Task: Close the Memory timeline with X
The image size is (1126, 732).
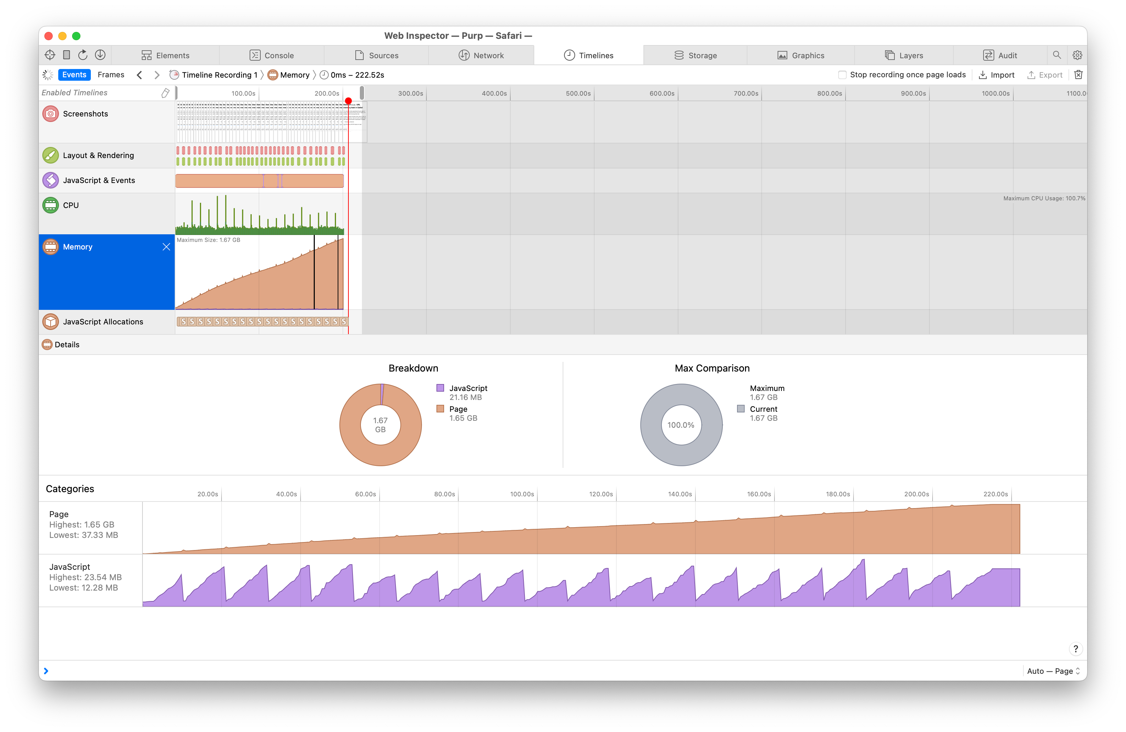Action: coord(166,247)
